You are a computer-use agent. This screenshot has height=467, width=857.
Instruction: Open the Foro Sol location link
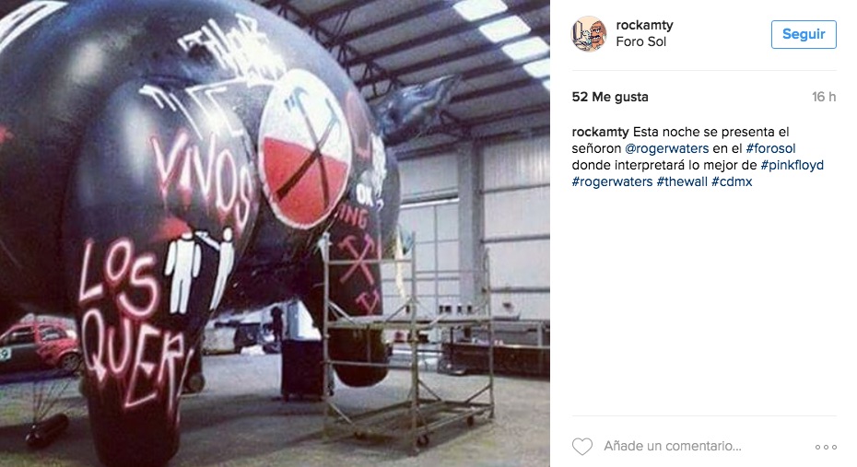pos(640,41)
